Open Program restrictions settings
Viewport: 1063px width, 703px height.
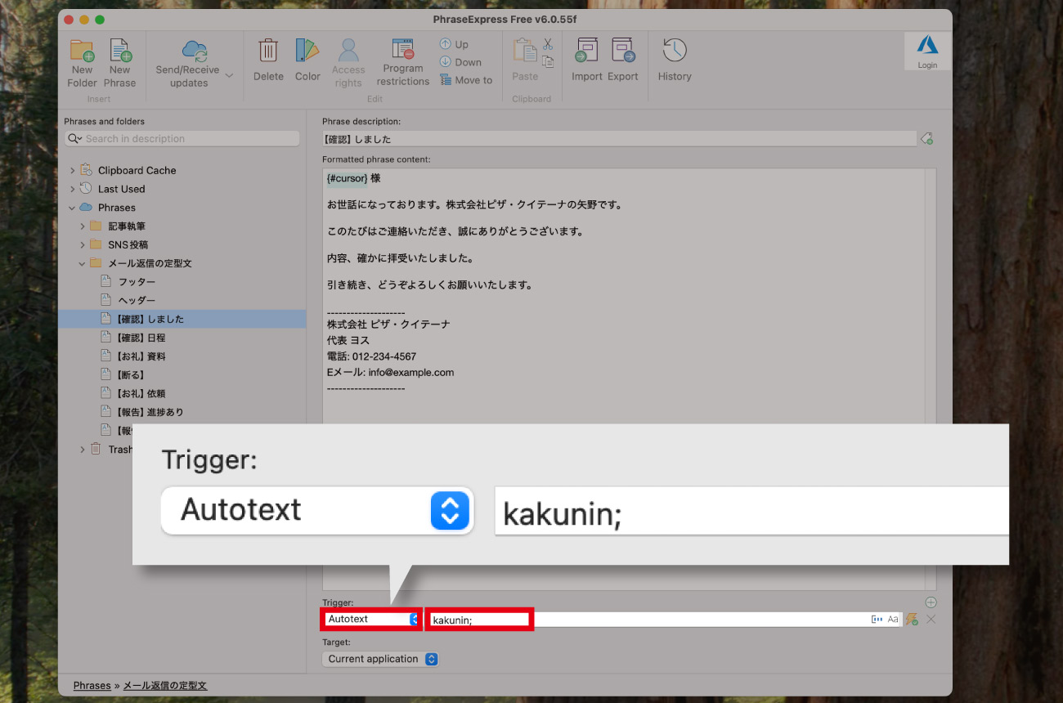coord(403,62)
